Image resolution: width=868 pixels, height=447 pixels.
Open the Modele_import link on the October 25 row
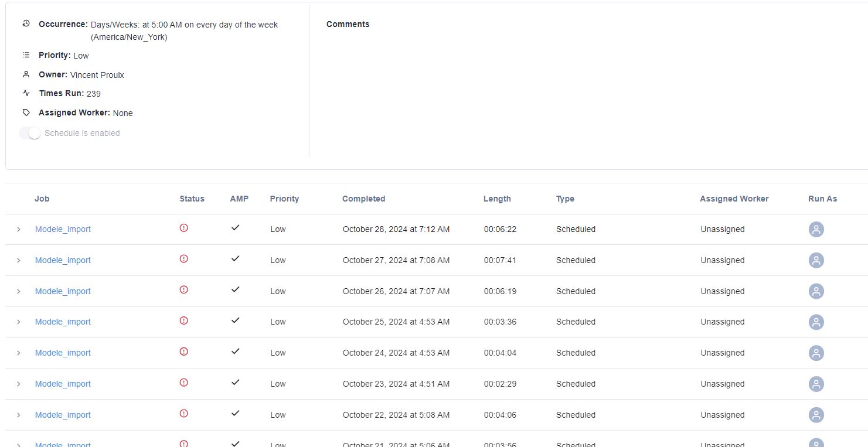(x=63, y=322)
